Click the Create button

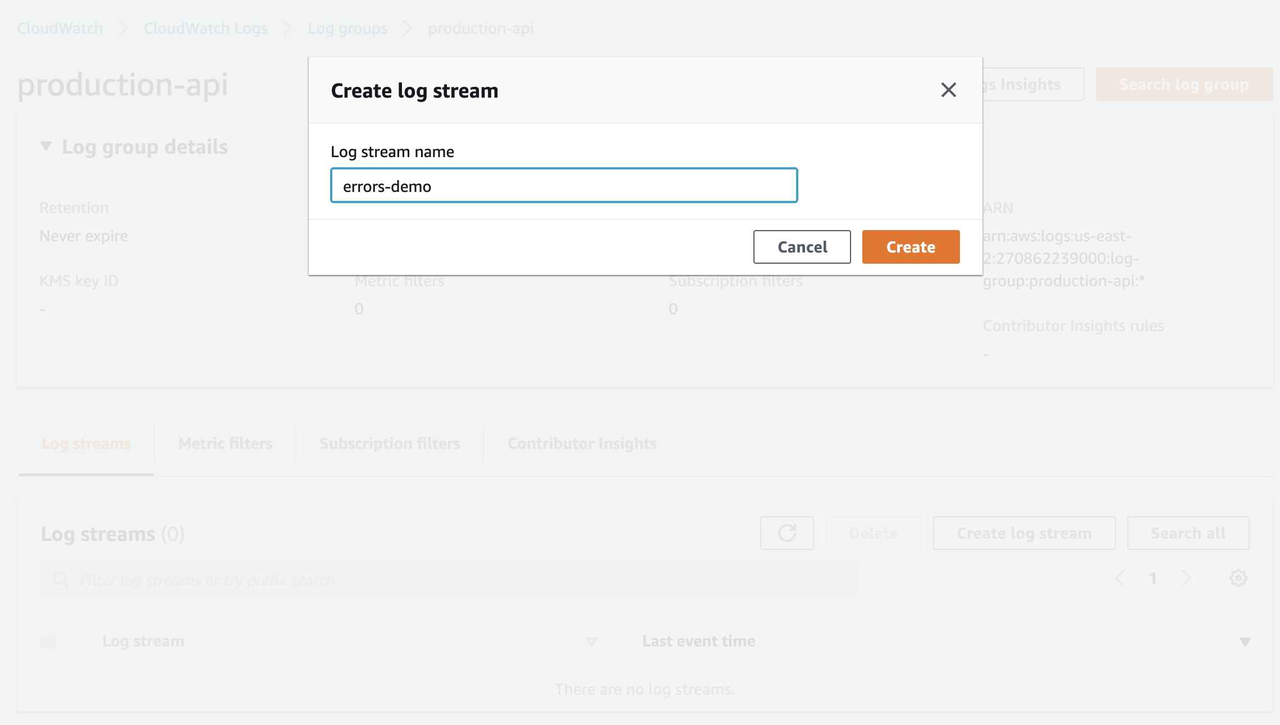click(911, 247)
